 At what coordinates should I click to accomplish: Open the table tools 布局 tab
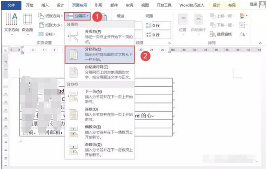tap(232, 5)
